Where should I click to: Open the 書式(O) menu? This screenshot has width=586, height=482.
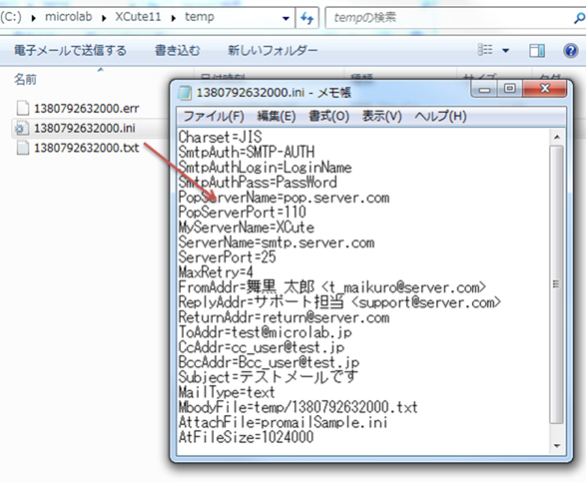pos(328,116)
